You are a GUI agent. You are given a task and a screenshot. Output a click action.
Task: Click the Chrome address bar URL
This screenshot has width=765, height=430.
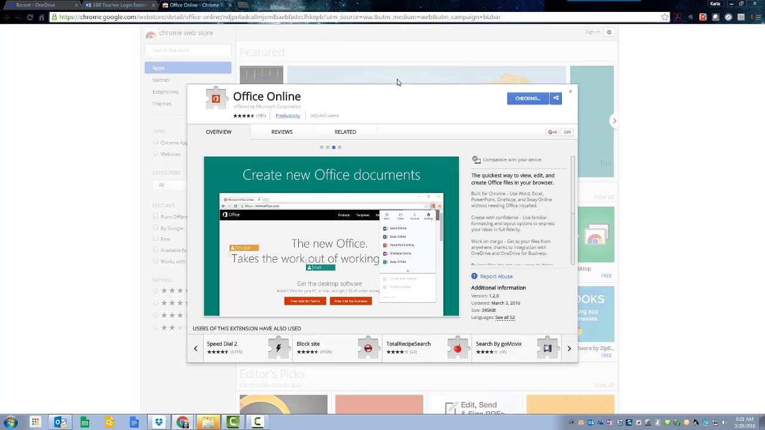click(x=280, y=17)
